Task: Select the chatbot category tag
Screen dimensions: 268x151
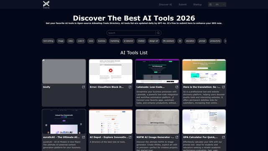Action: [x=141, y=41]
